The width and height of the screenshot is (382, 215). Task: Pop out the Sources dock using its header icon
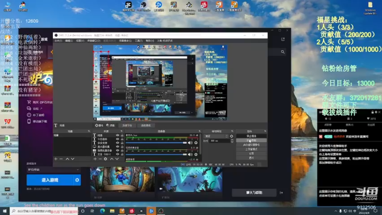pyautogui.click(x=122, y=131)
